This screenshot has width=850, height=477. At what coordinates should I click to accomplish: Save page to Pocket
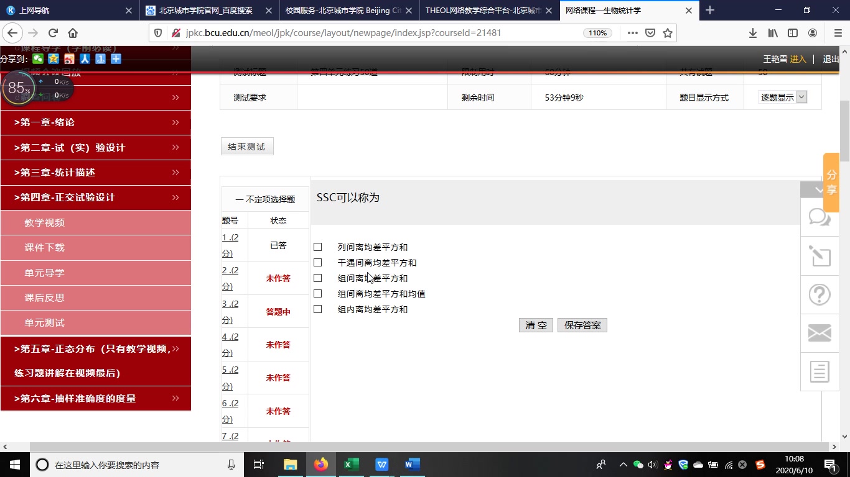650,33
